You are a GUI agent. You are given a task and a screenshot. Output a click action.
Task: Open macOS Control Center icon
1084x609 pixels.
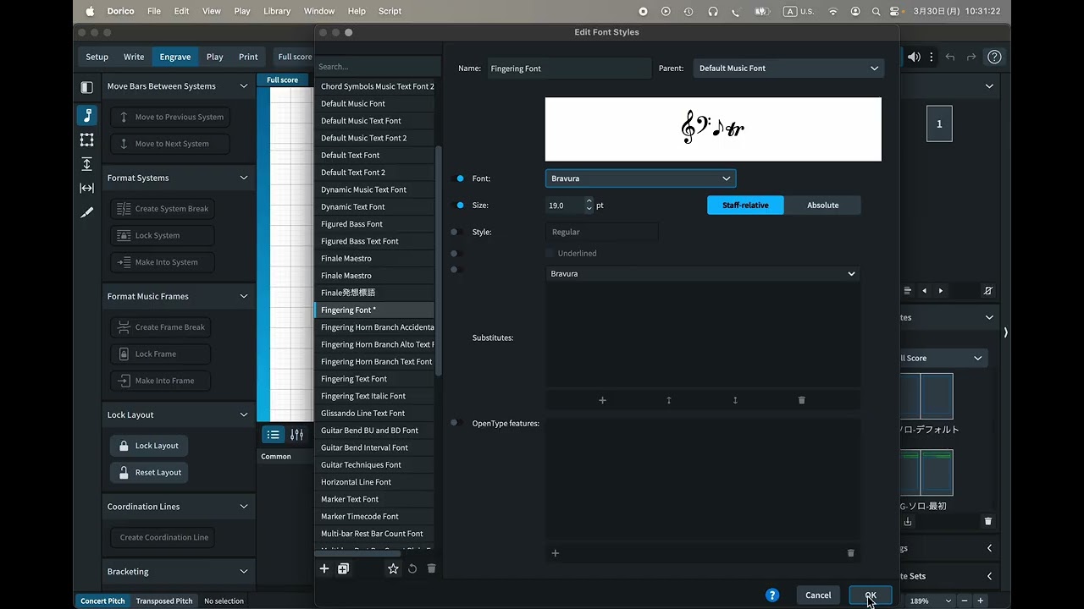[x=895, y=11]
